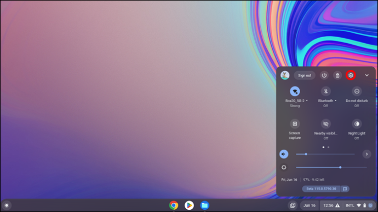This screenshot has width=378, height=212.
Task: Open the Jun 16 calendar date
Action: 310,205
